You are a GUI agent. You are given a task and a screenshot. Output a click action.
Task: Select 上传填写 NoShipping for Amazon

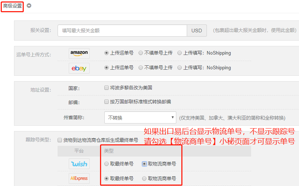coord(180,53)
